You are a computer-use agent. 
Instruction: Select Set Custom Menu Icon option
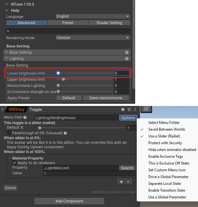point(168,170)
